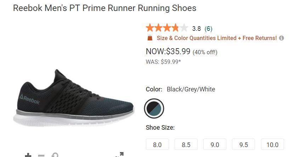Screen dimensions: 289x157
Task: Choose shoe size 8.5
Action: point(186,145)
